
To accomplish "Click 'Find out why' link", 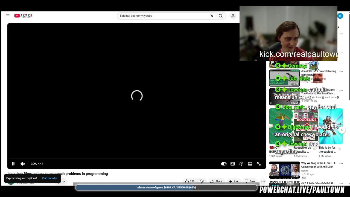I will 49,178.
